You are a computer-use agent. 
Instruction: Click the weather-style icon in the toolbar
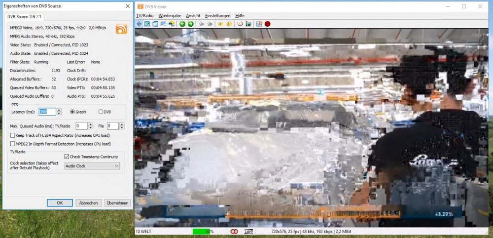171,24
